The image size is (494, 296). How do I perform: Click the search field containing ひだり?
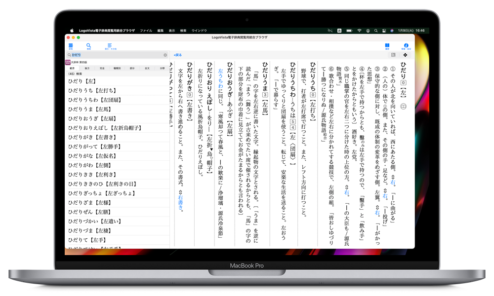tap(116, 55)
